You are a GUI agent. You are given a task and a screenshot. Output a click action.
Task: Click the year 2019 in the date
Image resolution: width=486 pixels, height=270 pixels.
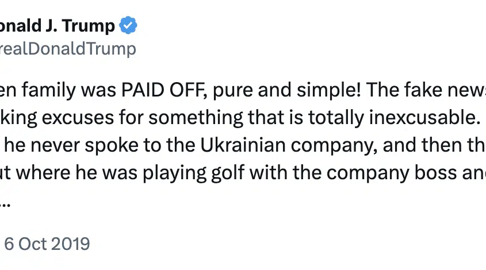(71, 244)
